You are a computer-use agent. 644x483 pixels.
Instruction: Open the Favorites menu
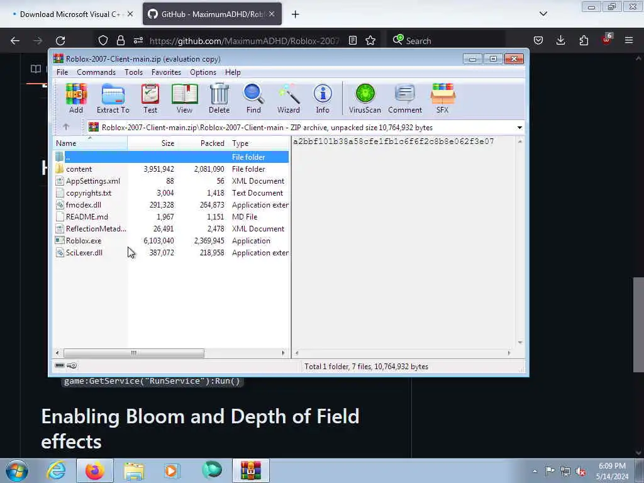point(166,72)
